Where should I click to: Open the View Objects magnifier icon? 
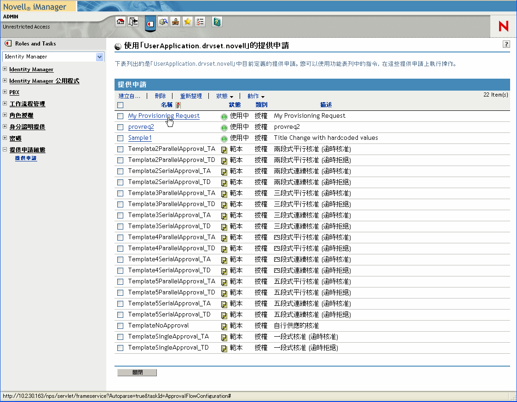[163, 22]
